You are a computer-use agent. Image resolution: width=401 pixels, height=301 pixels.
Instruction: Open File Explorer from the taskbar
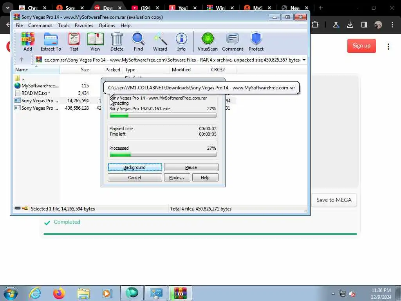pyautogui.click(x=83, y=293)
